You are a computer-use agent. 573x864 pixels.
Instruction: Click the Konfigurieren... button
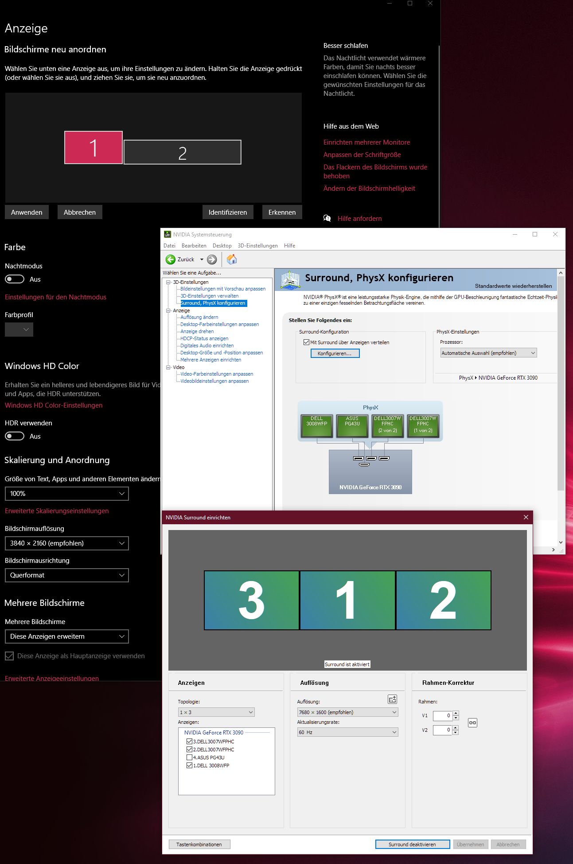335,353
